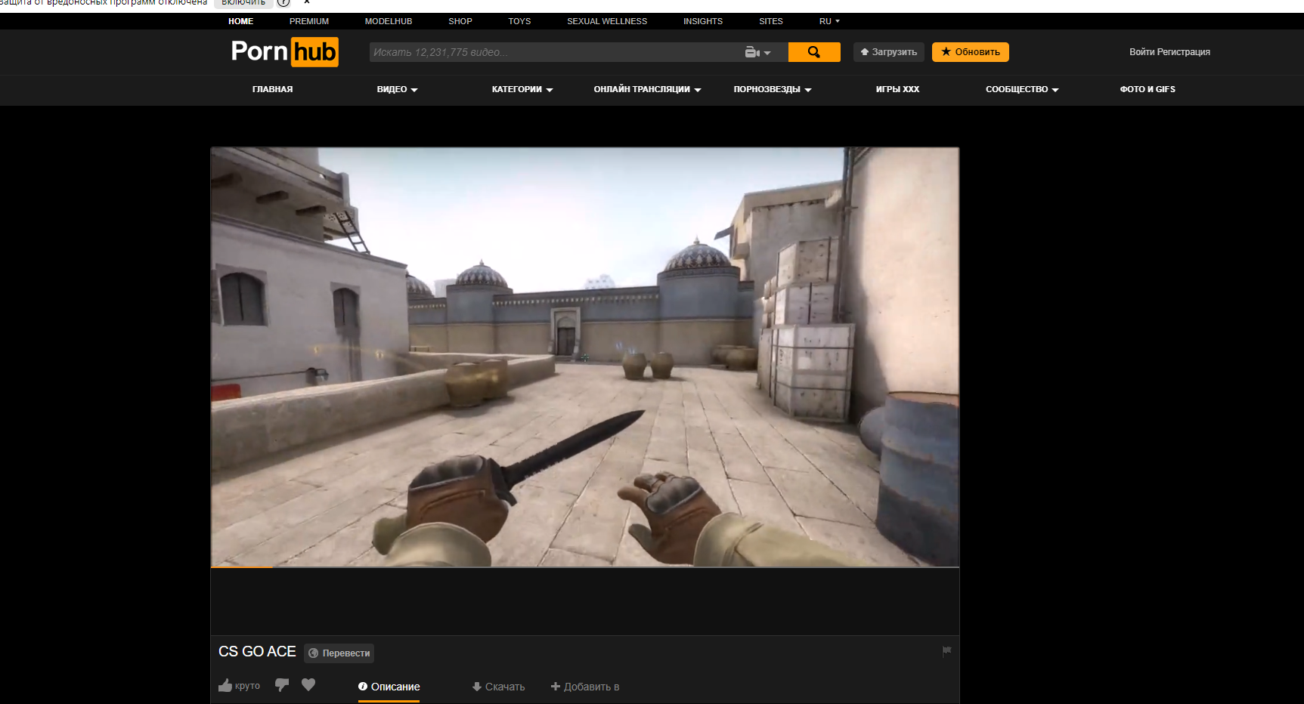Image resolution: width=1304 pixels, height=704 pixels.
Task: Click the Загрузить upload button
Action: [889, 52]
